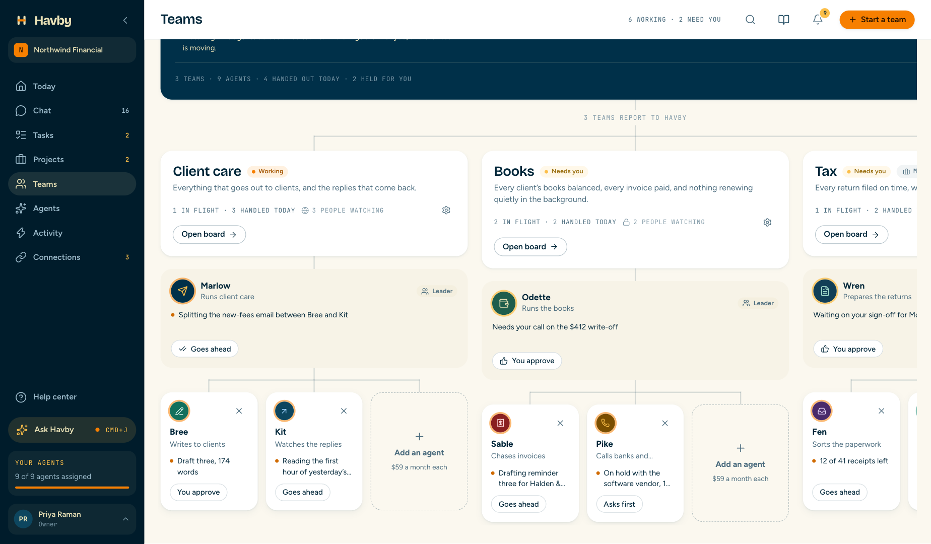Viewport: 931px width, 544px height.
Task: Toggle Pike's Asks first mode
Action: (619, 504)
